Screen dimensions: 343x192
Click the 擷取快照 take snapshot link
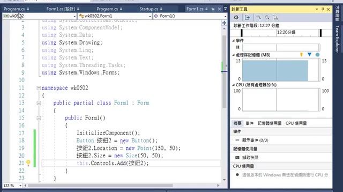coord(250,157)
